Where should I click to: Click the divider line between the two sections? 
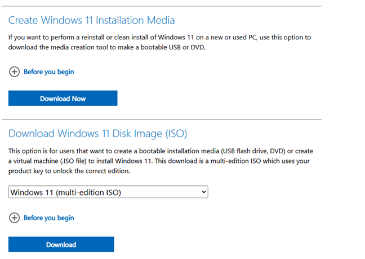[x=164, y=119]
